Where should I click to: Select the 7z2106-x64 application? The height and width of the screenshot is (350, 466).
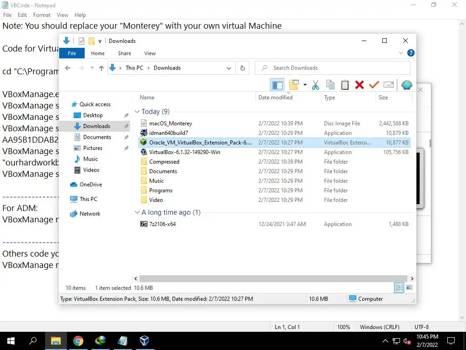coord(274,224)
